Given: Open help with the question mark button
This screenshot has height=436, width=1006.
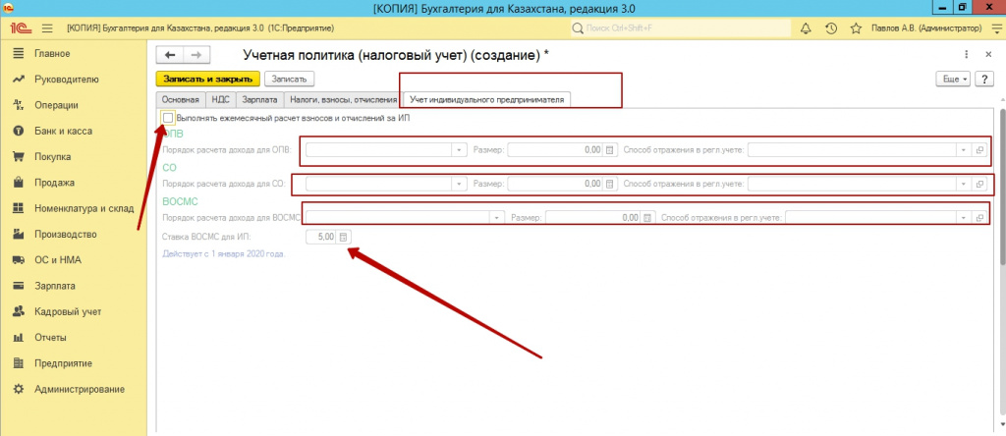Looking at the screenshot, I should click(x=984, y=79).
